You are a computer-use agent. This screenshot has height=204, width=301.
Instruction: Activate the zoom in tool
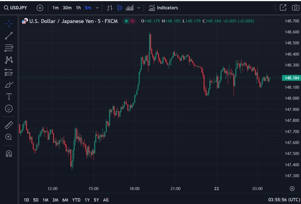point(9,137)
